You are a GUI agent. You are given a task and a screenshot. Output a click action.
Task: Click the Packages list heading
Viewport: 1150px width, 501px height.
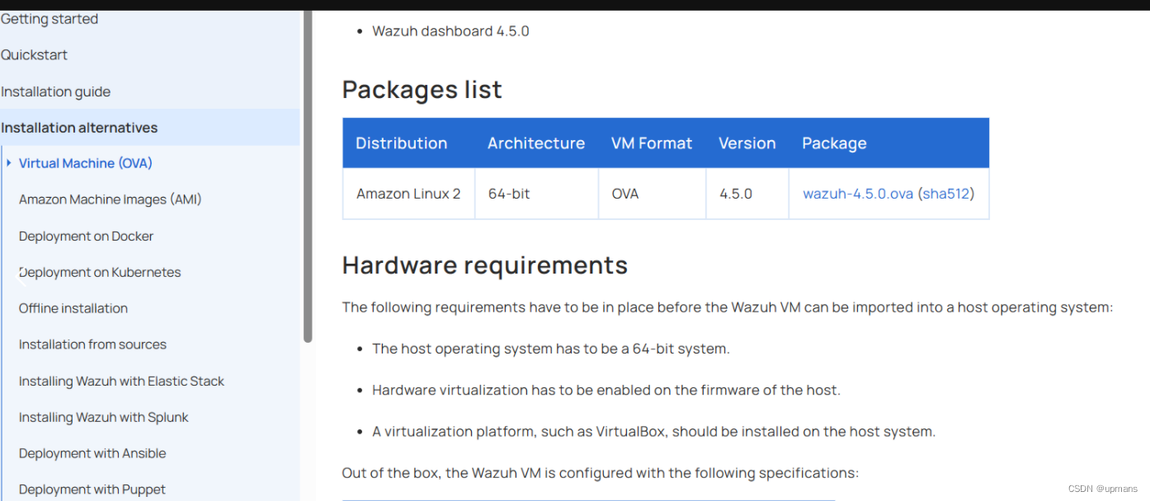tap(422, 89)
